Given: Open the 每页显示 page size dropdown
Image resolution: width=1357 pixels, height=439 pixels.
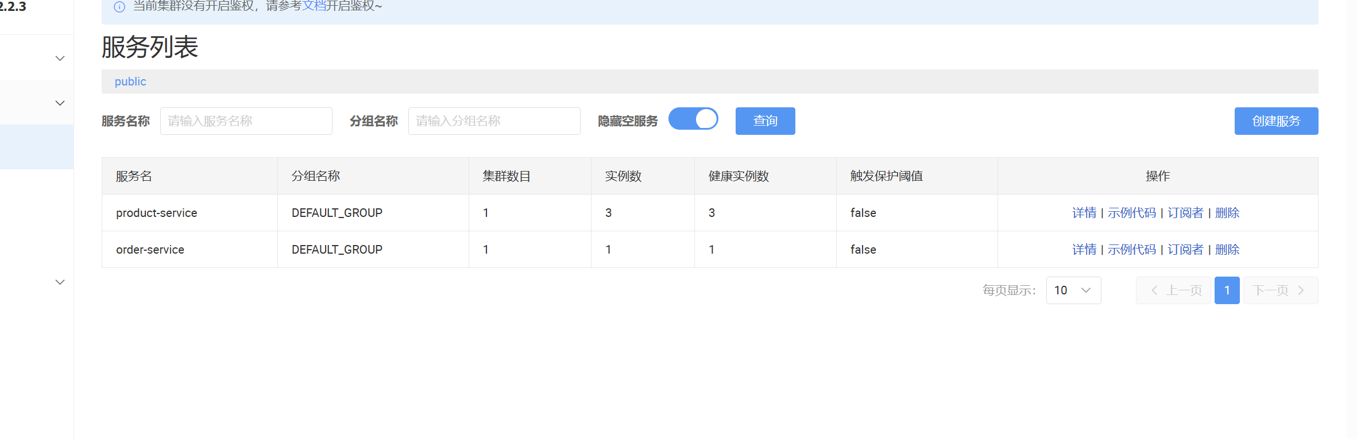Looking at the screenshot, I should click(1073, 290).
